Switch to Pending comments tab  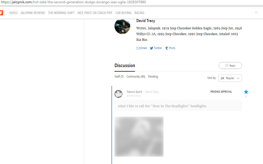[x=153, y=77]
